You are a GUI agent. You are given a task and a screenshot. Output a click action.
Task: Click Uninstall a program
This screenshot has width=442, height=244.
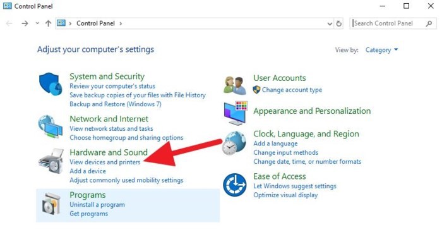coord(97,205)
